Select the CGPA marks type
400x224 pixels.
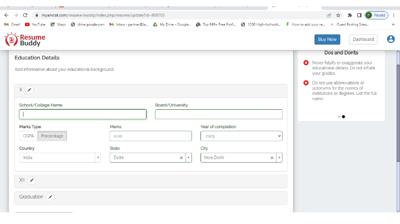pos(28,136)
